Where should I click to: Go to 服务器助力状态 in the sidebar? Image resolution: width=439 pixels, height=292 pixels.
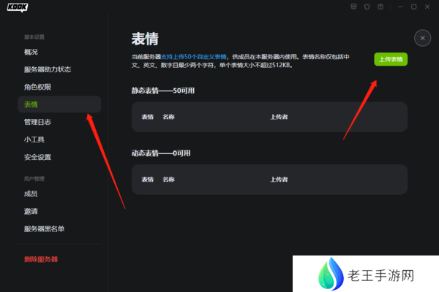(48, 69)
